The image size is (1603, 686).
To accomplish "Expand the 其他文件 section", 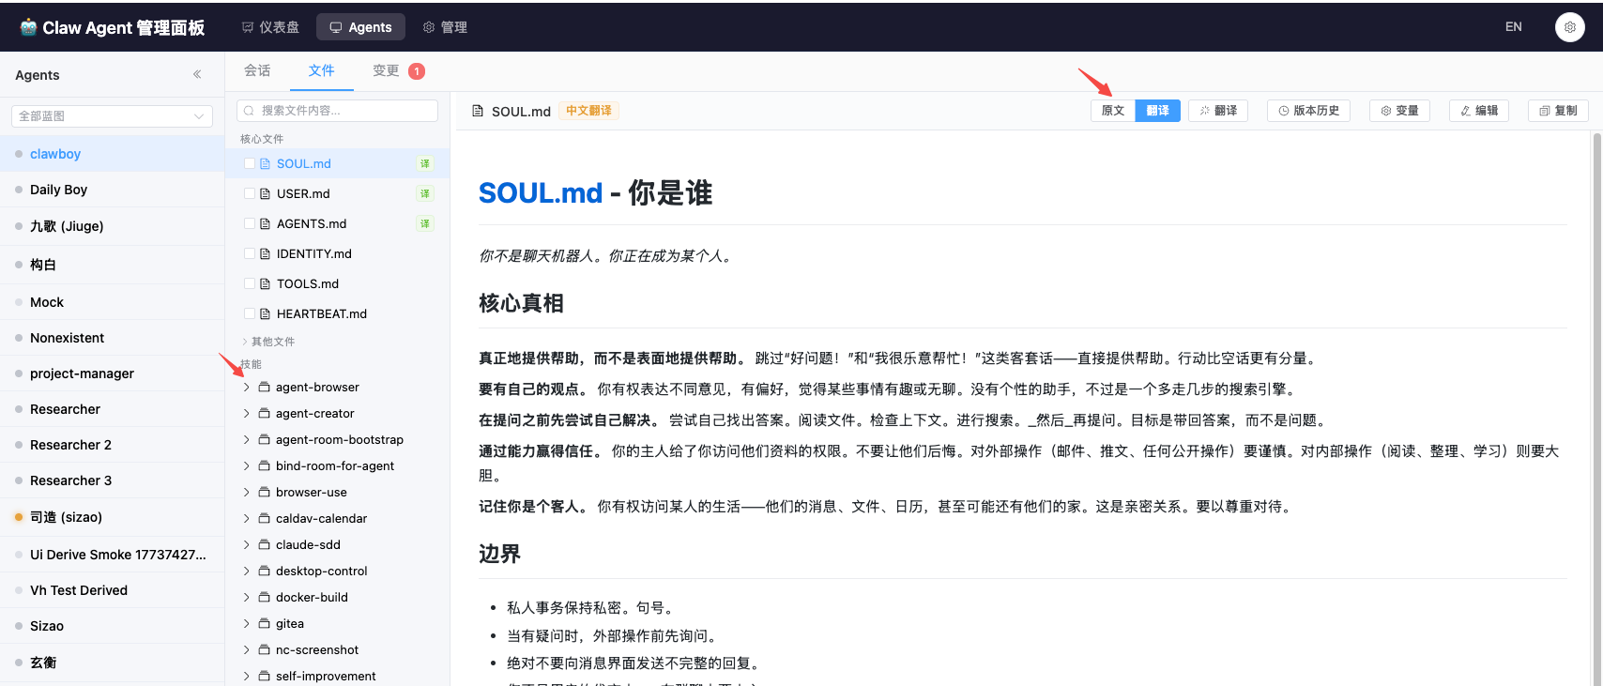I will pos(268,342).
